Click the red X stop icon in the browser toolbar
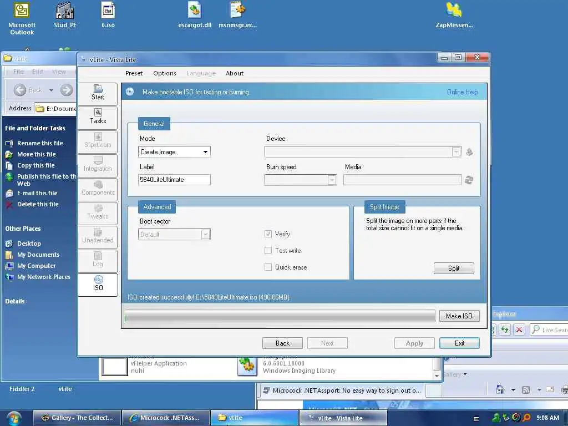This screenshot has height=426, width=568. coord(519,329)
